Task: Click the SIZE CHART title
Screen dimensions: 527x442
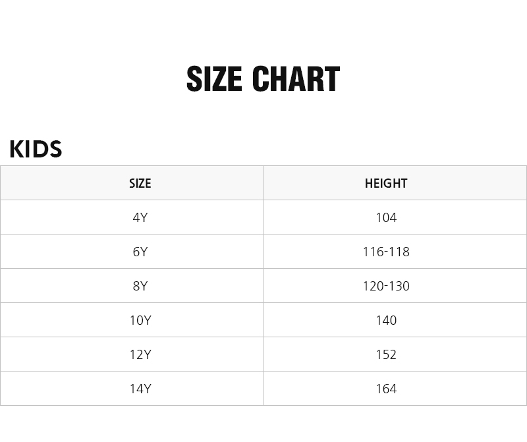Action: coord(263,80)
